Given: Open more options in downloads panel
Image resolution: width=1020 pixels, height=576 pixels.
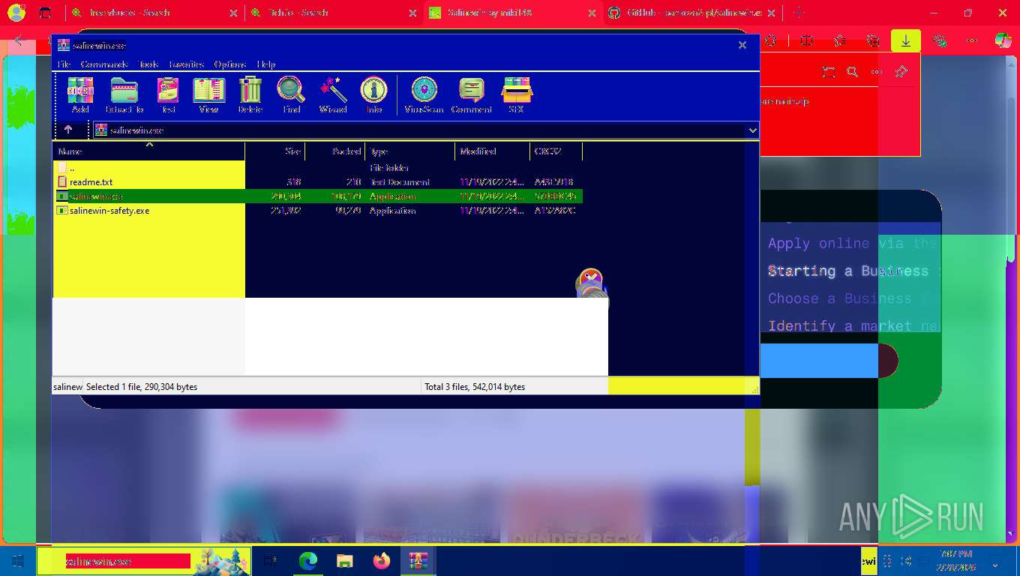Looking at the screenshot, I should coord(876,72).
